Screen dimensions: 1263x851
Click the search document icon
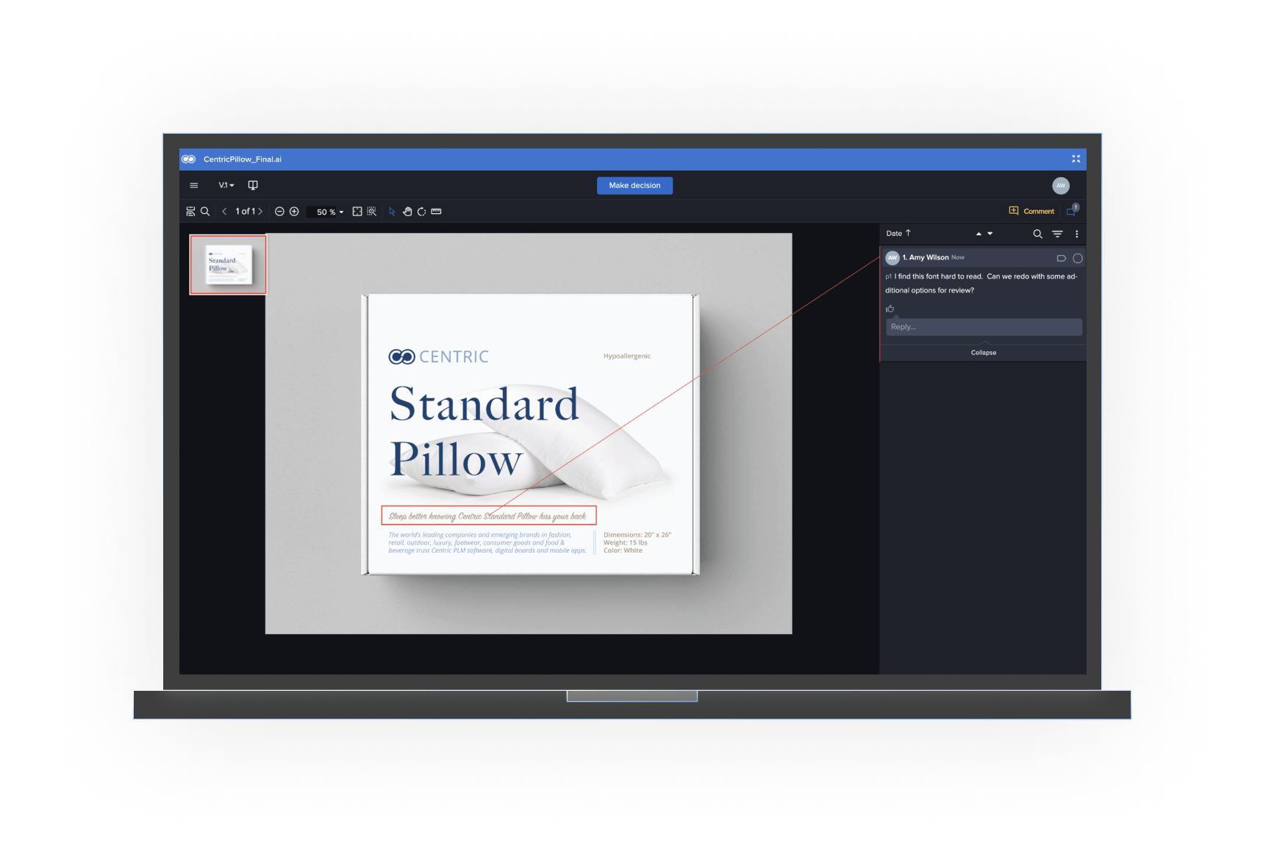tap(205, 212)
